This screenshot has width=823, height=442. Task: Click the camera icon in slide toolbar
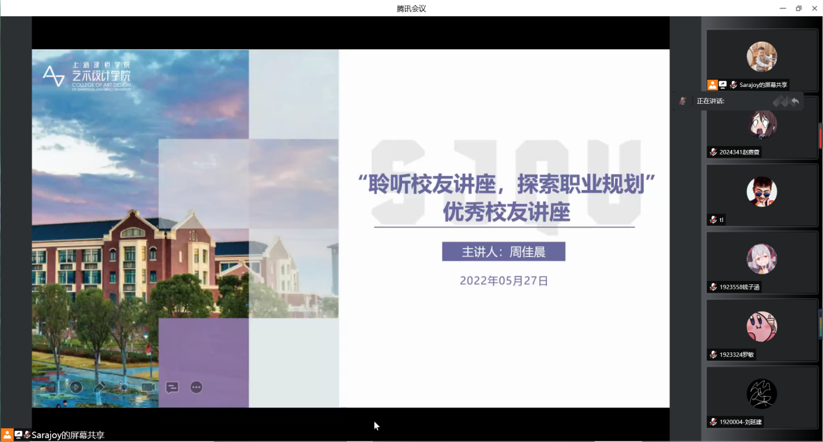coord(148,387)
